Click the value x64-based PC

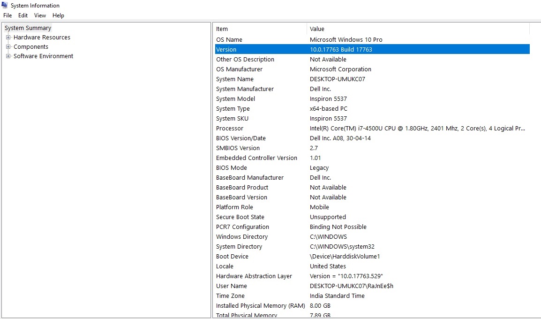(329, 108)
